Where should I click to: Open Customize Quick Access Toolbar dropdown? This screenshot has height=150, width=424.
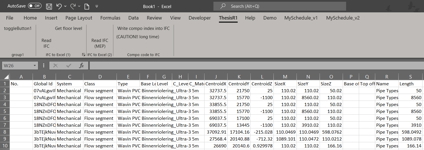[x=97, y=6]
